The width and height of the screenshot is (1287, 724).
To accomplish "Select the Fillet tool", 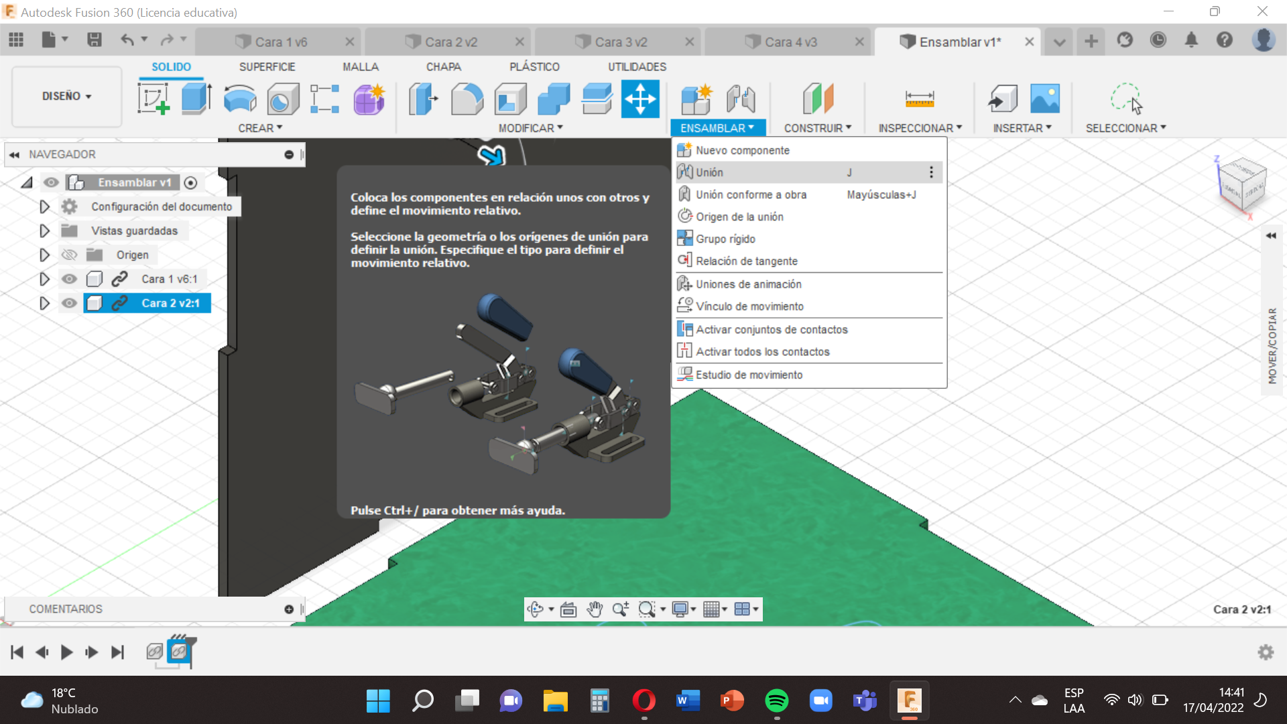I will tap(467, 99).
